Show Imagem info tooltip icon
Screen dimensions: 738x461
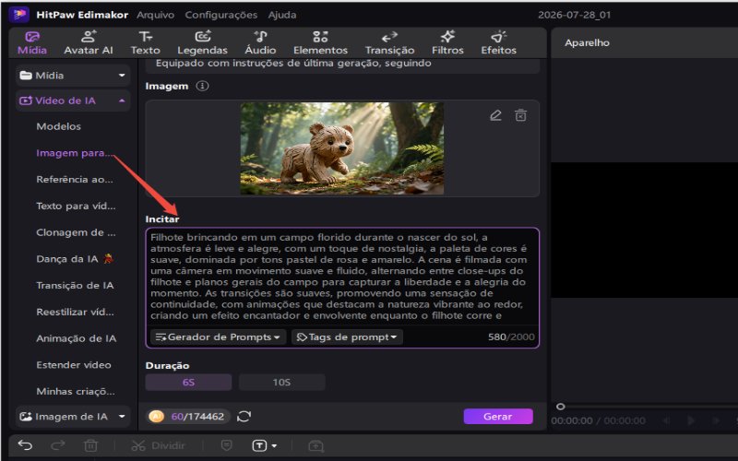click(x=202, y=86)
